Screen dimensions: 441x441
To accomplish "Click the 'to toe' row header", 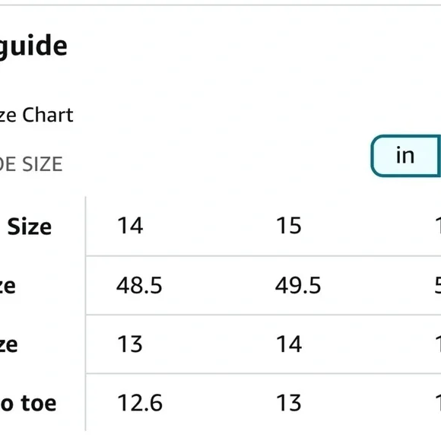I will (x=28, y=403).
